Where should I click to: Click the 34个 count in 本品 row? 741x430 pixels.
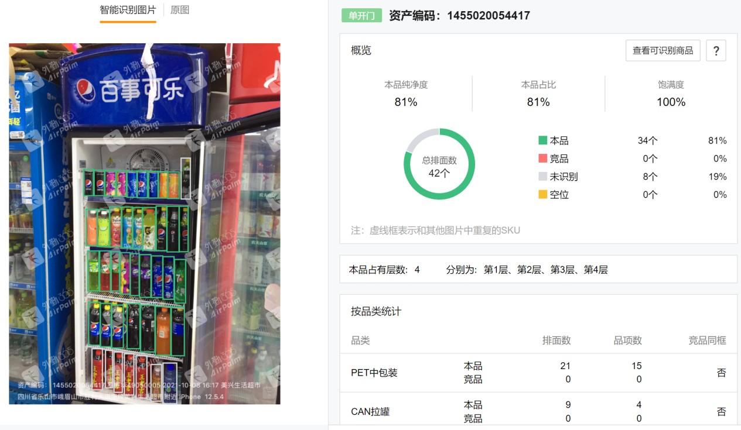pos(648,140)
